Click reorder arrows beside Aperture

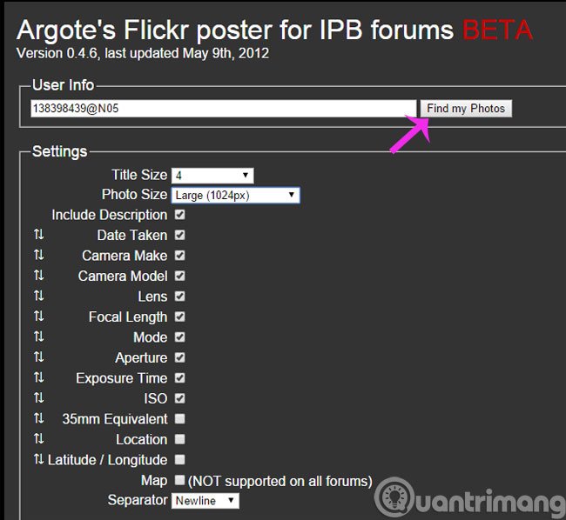coord(38,357)
